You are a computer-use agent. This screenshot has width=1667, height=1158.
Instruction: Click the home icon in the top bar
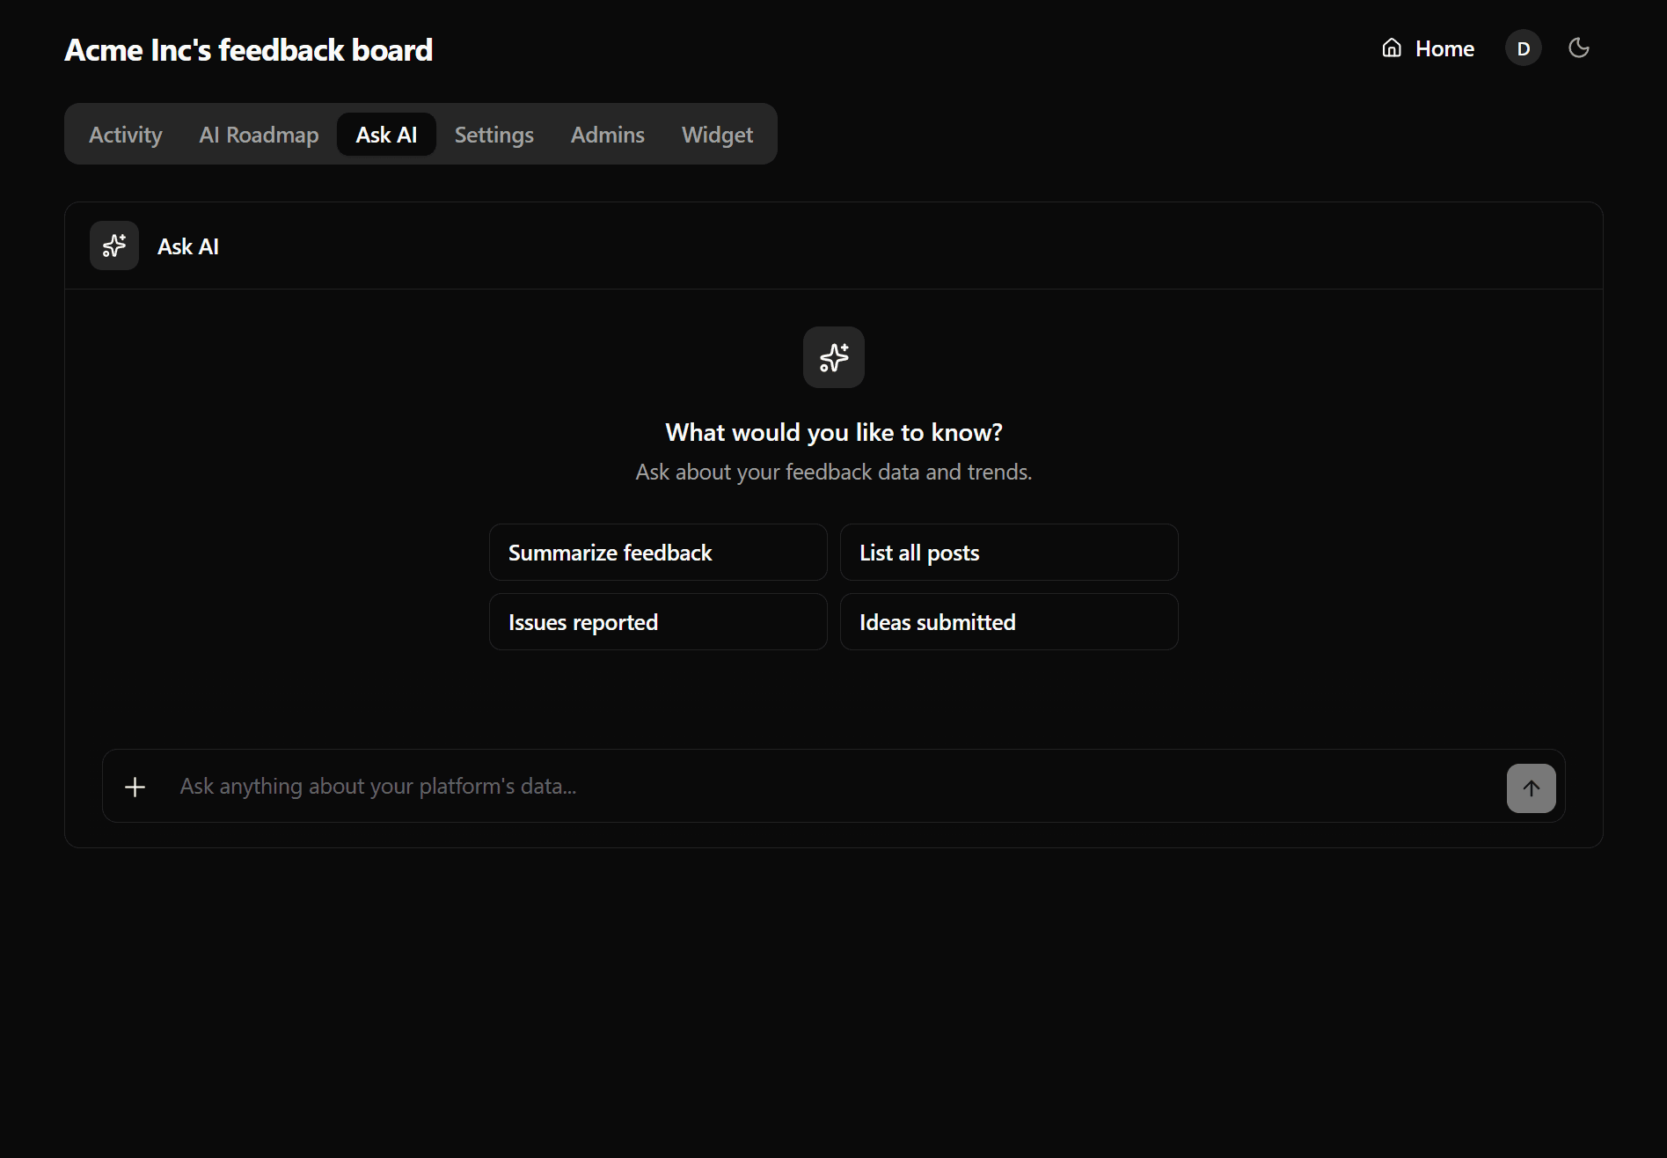[1391, 48]
